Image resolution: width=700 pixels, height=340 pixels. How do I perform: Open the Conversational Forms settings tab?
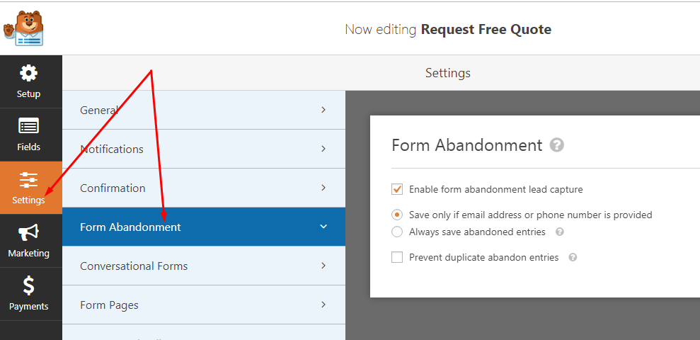[134, 266]
